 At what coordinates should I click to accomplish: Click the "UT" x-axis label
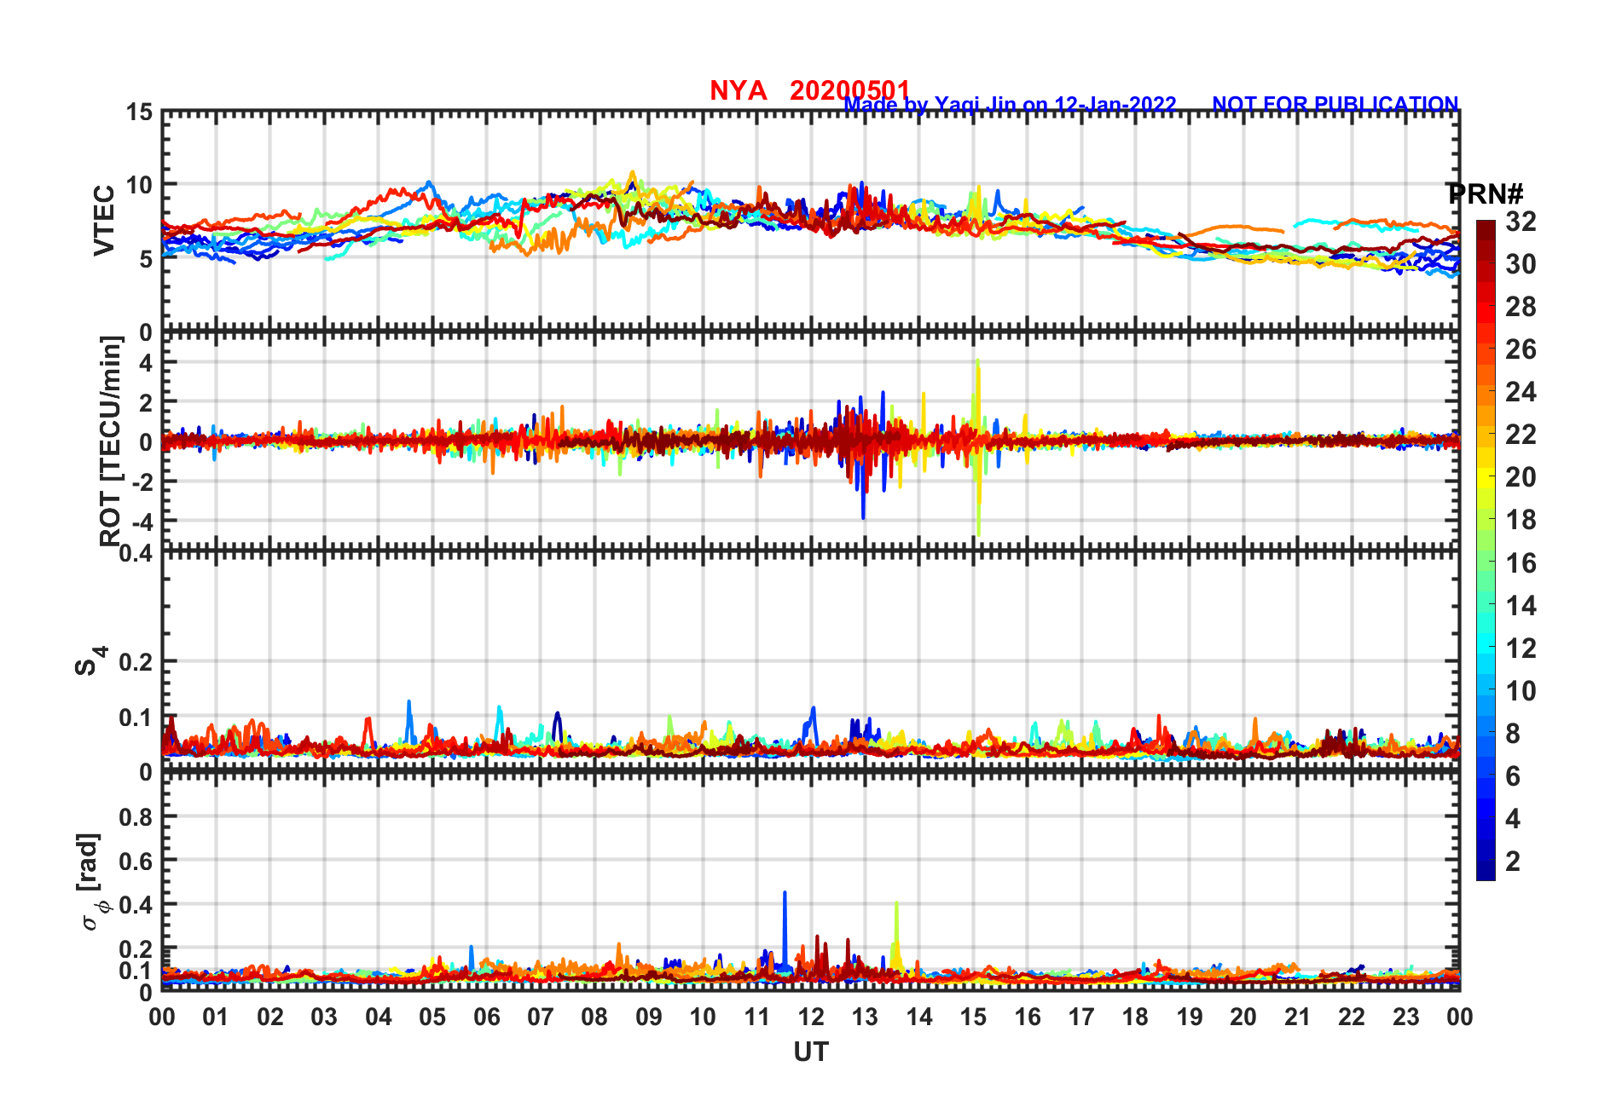pos(811,1052)
